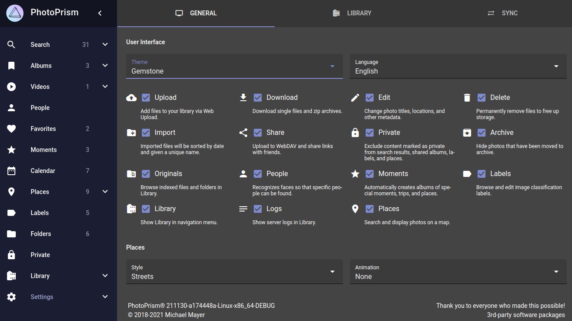Click the star icon beside the Moments checkbox

click(355, 174)
